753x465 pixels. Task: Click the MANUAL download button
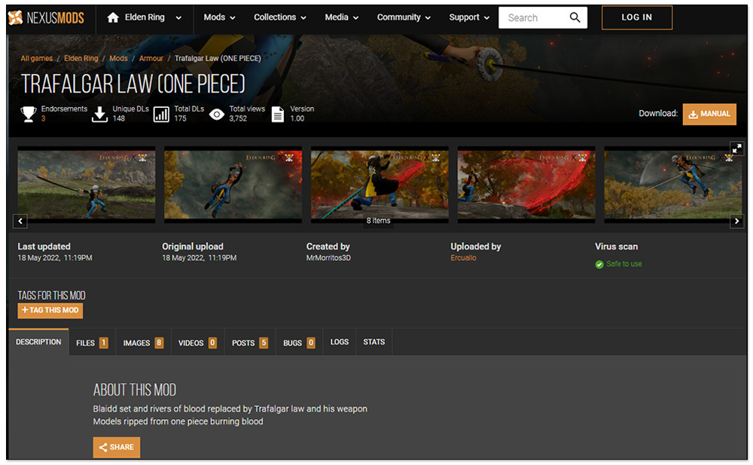709,114
